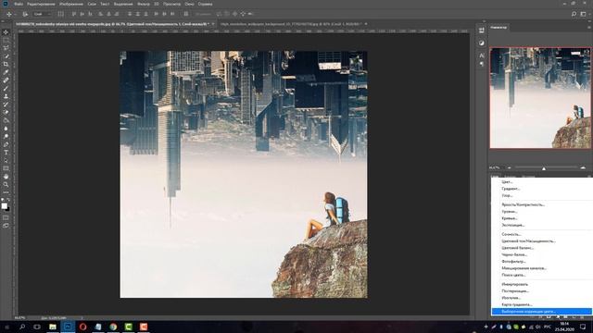Toggle Quick Mask mode in toolbox
The height and width of the screenshot is (333, 593).
coord(6,217)
